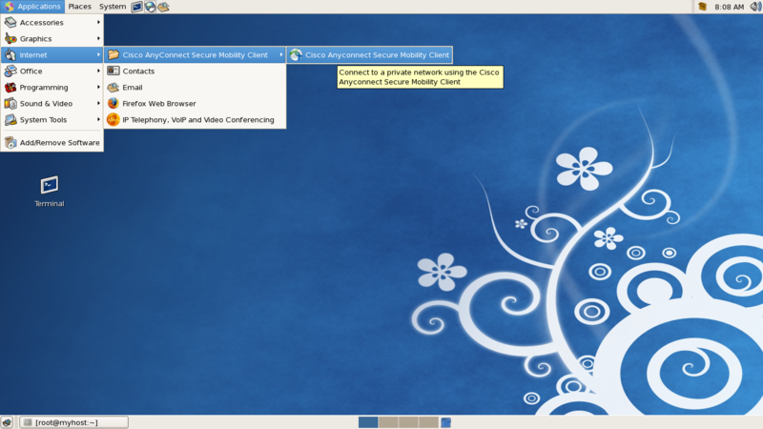Open the volume control speaker icon

click(x=755, y=7)
